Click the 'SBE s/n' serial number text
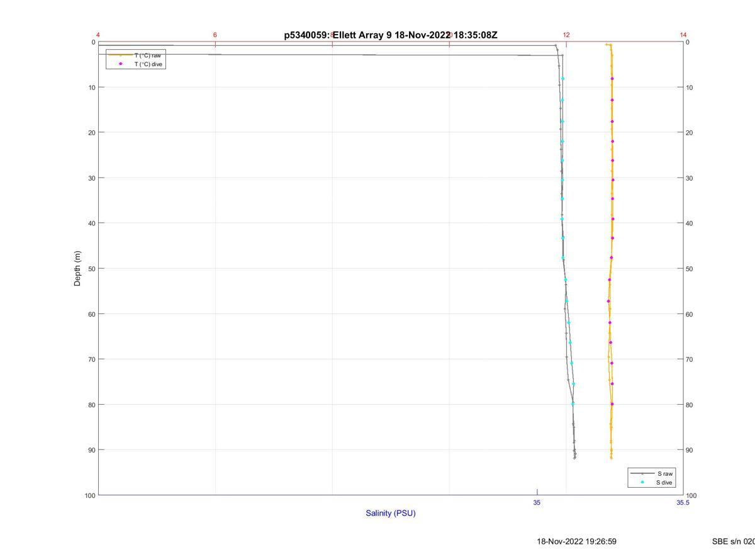The height and width of the screenshot is (557, 755). [x=733, y=541]
